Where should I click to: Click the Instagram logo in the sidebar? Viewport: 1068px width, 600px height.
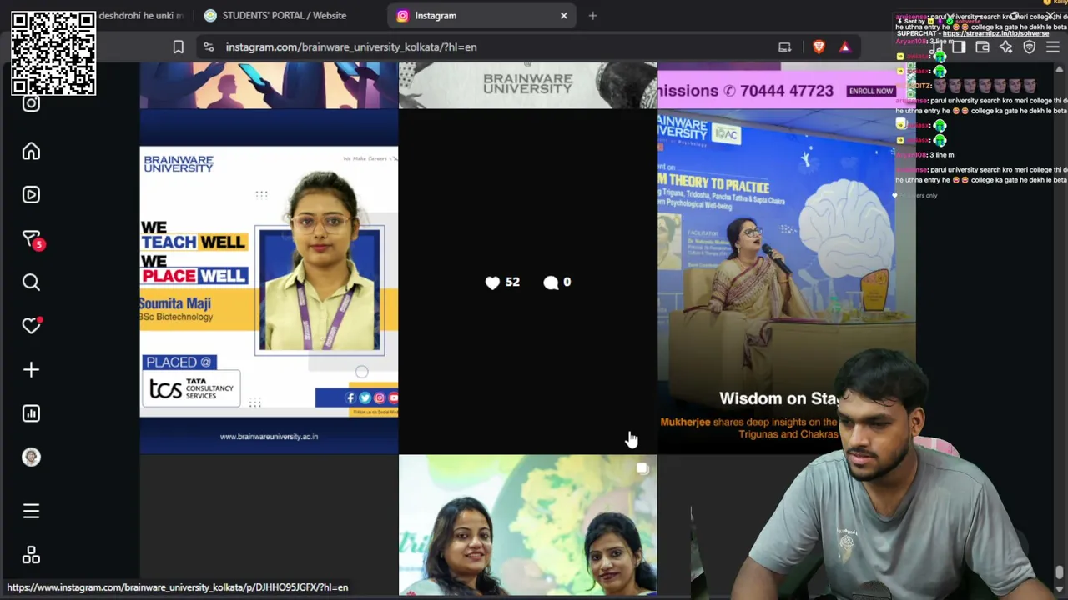31,103
